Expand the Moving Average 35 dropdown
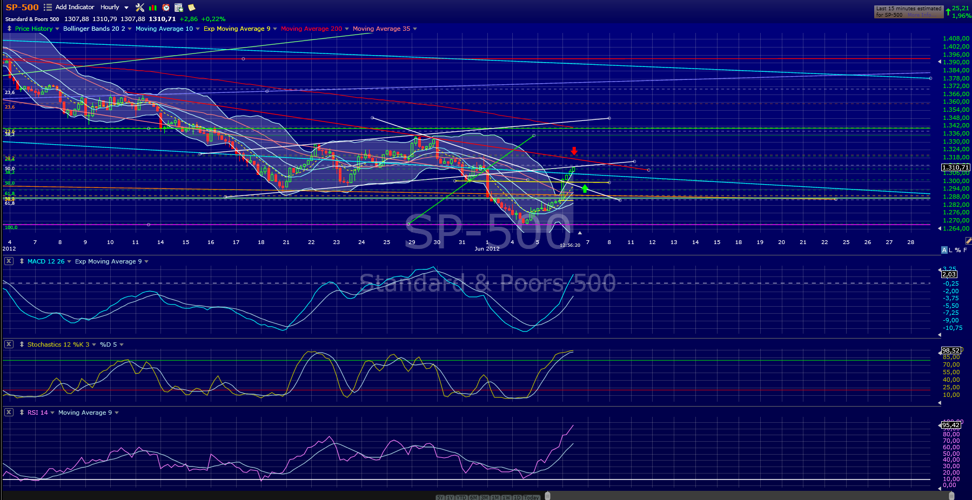972x500 pixels. click(x=415, y=29)
